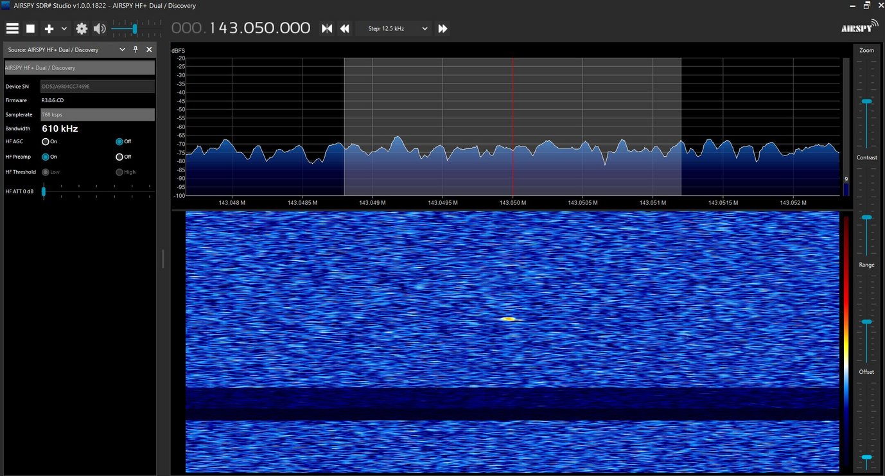Pin the Source panel
The height and width of the screenshot is (476, 885).
(136, 49)
